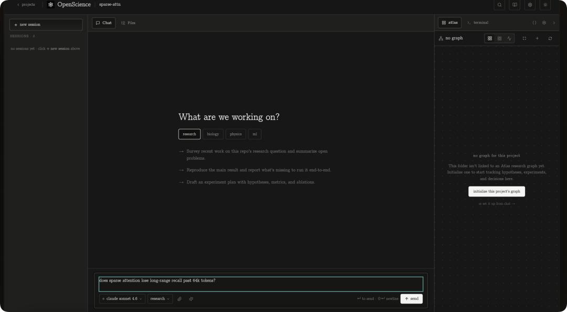Switch to the Files tab
Viewport: 567px width, 312px height.
(x=128, y=23)
